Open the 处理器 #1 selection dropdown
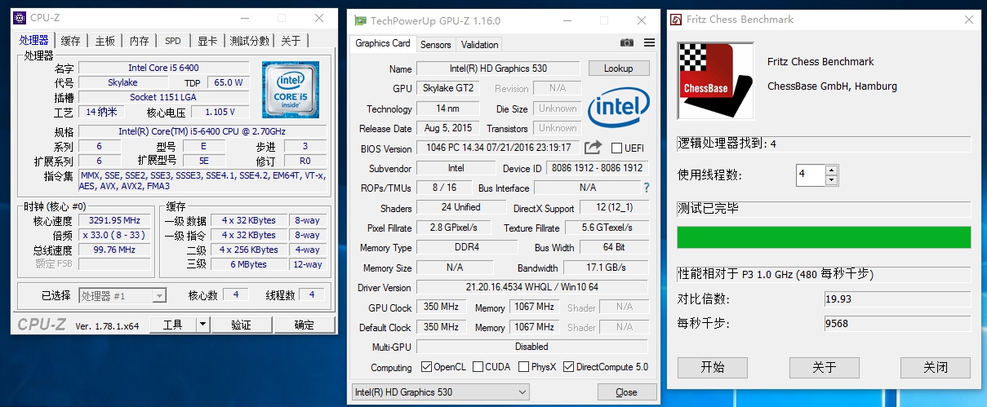Screen dimensions: 987x407 [x=122, y=296]
